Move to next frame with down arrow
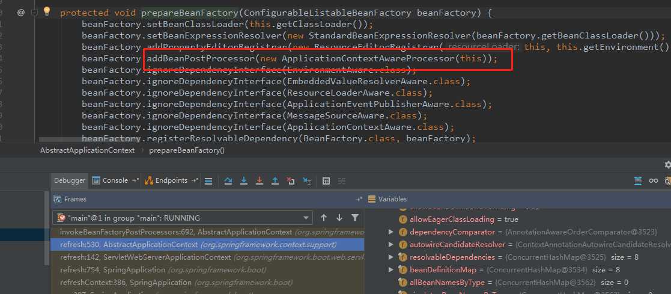The width and height of the screenshot is (671, 294). (339, 218)
